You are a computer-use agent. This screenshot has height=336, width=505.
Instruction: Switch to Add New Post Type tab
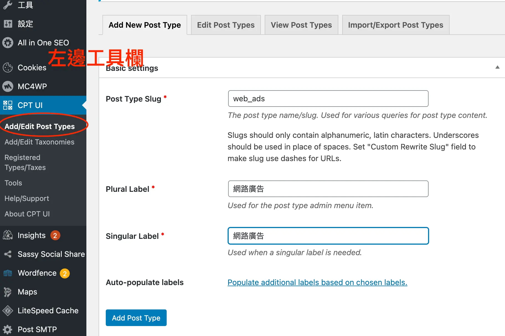pyautogui.click(x=145, y=25)
